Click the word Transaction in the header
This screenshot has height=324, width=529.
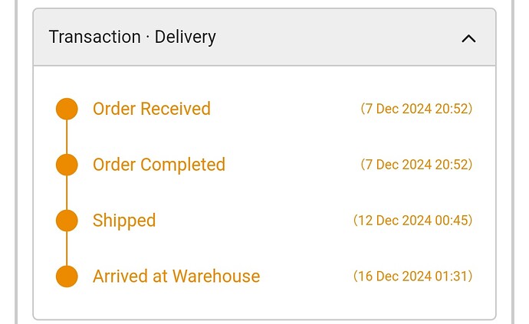tap(84, 37)
